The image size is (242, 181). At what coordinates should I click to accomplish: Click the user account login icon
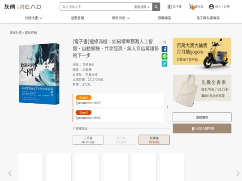tap(211, 7)
